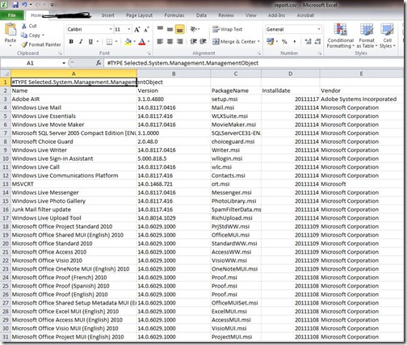Screen dimensions: 407x345
Task: Apply Comma Style formatting
Action: pyautogui.click(x=295, y=41)
